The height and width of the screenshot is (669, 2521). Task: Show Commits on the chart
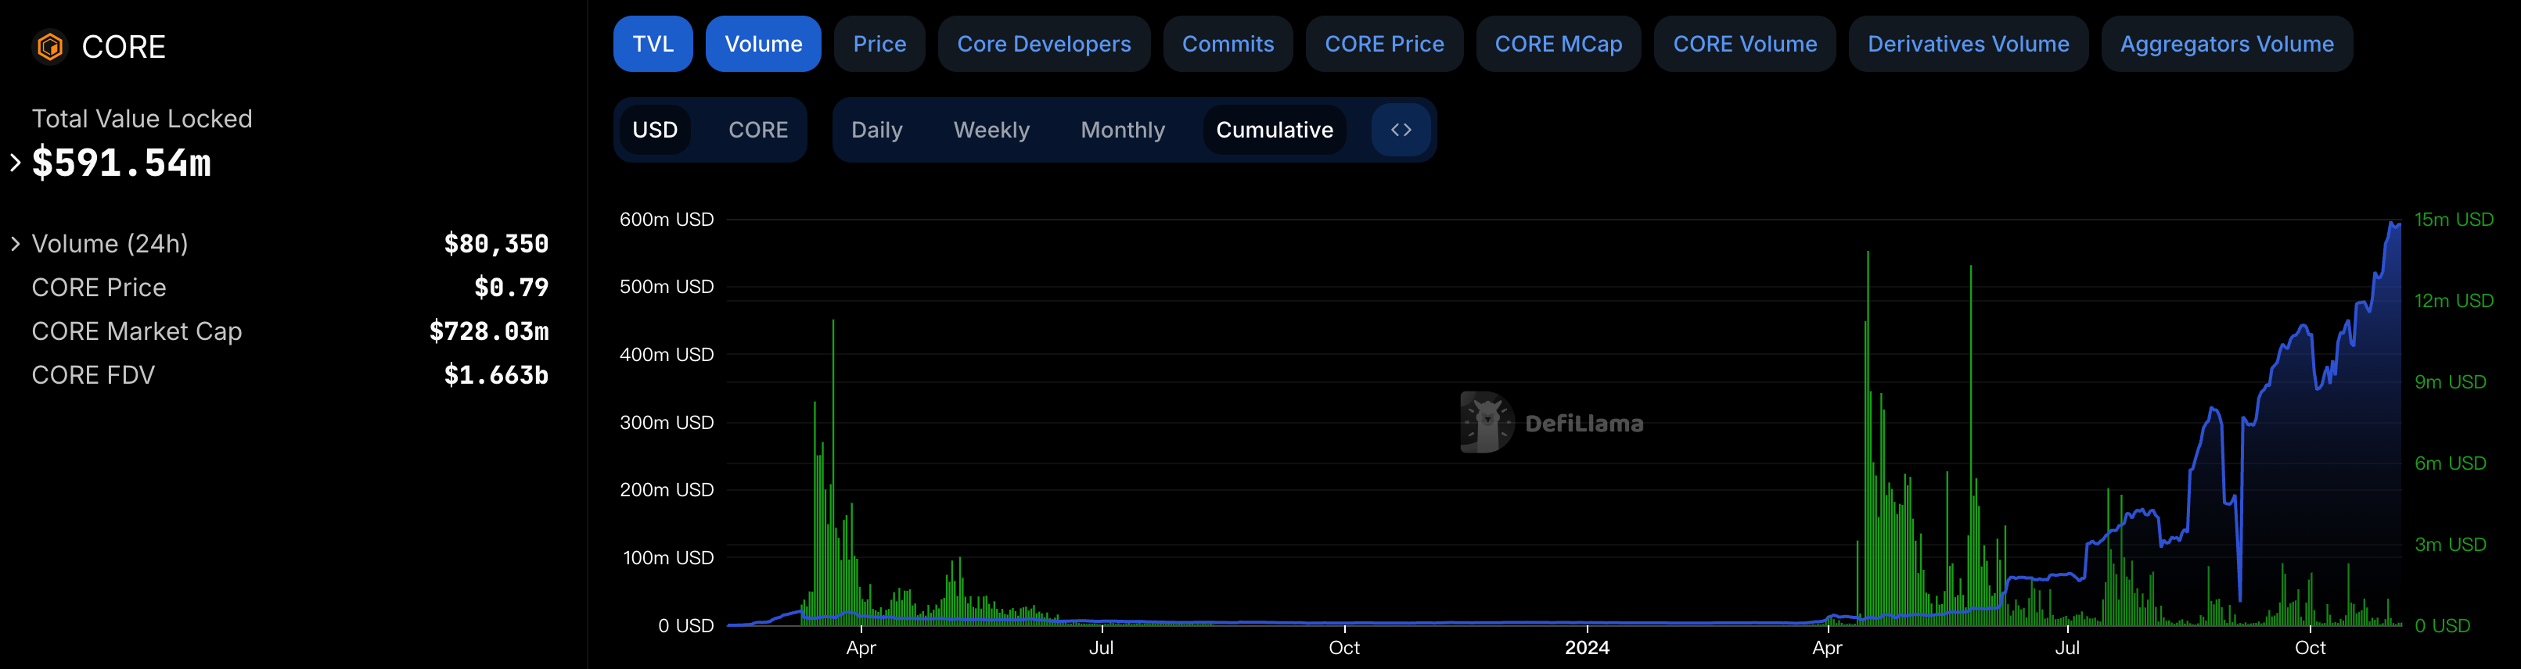1227,44
